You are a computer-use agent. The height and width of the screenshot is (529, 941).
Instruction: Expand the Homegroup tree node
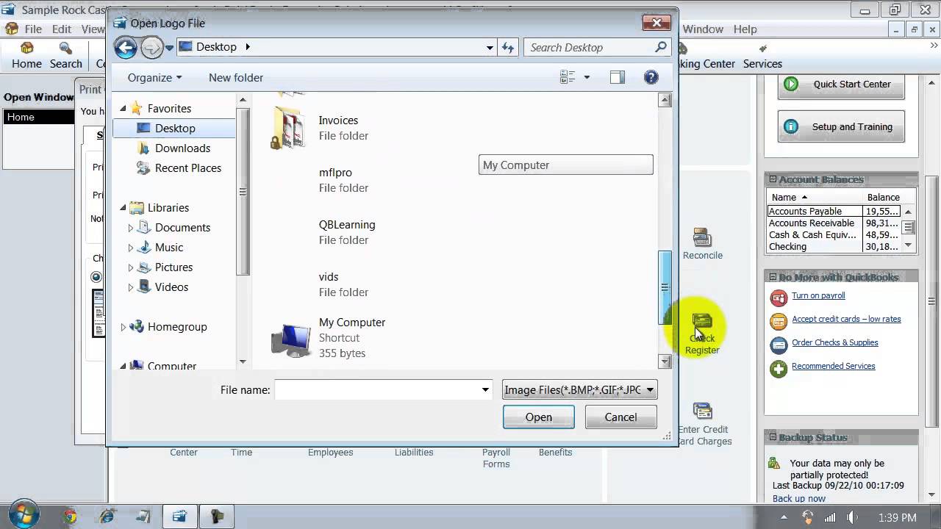[x=124, y=327]
